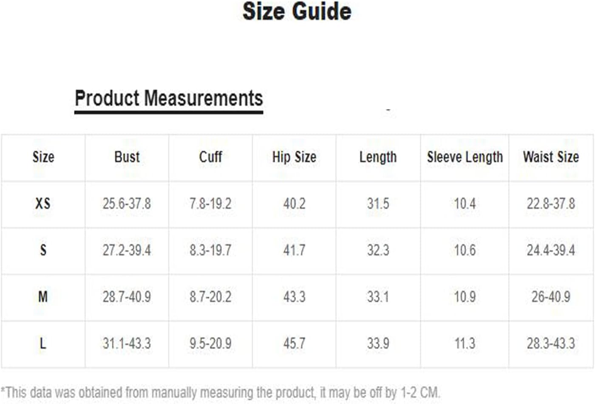This screenshot has height=404, width=595.
Task: Click the sleeve length value 10.4
Action: (465, 203)
